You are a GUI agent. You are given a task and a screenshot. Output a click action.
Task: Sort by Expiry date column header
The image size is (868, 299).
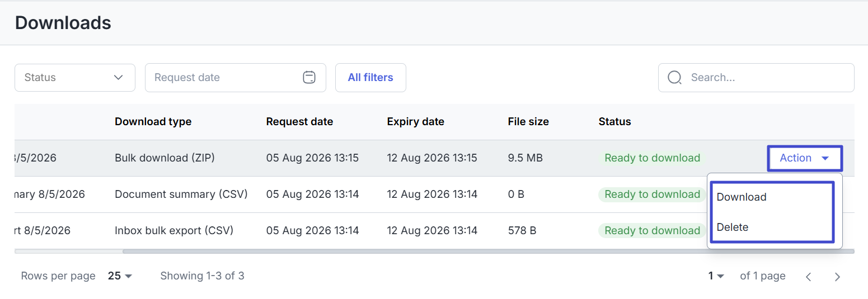point(415,121)
